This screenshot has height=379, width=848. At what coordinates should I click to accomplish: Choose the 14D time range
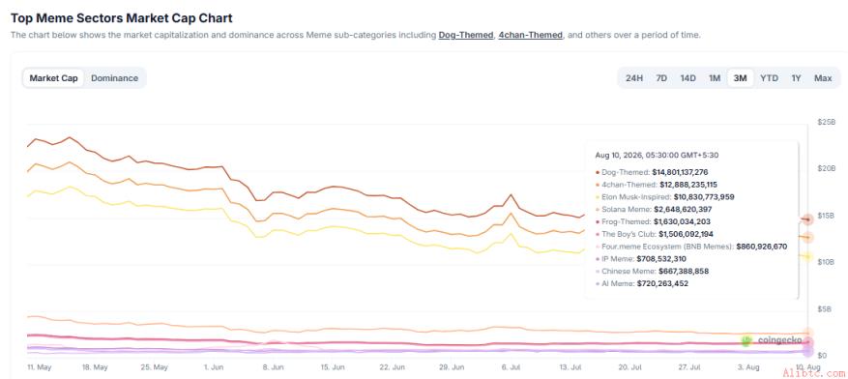point(687,78)
